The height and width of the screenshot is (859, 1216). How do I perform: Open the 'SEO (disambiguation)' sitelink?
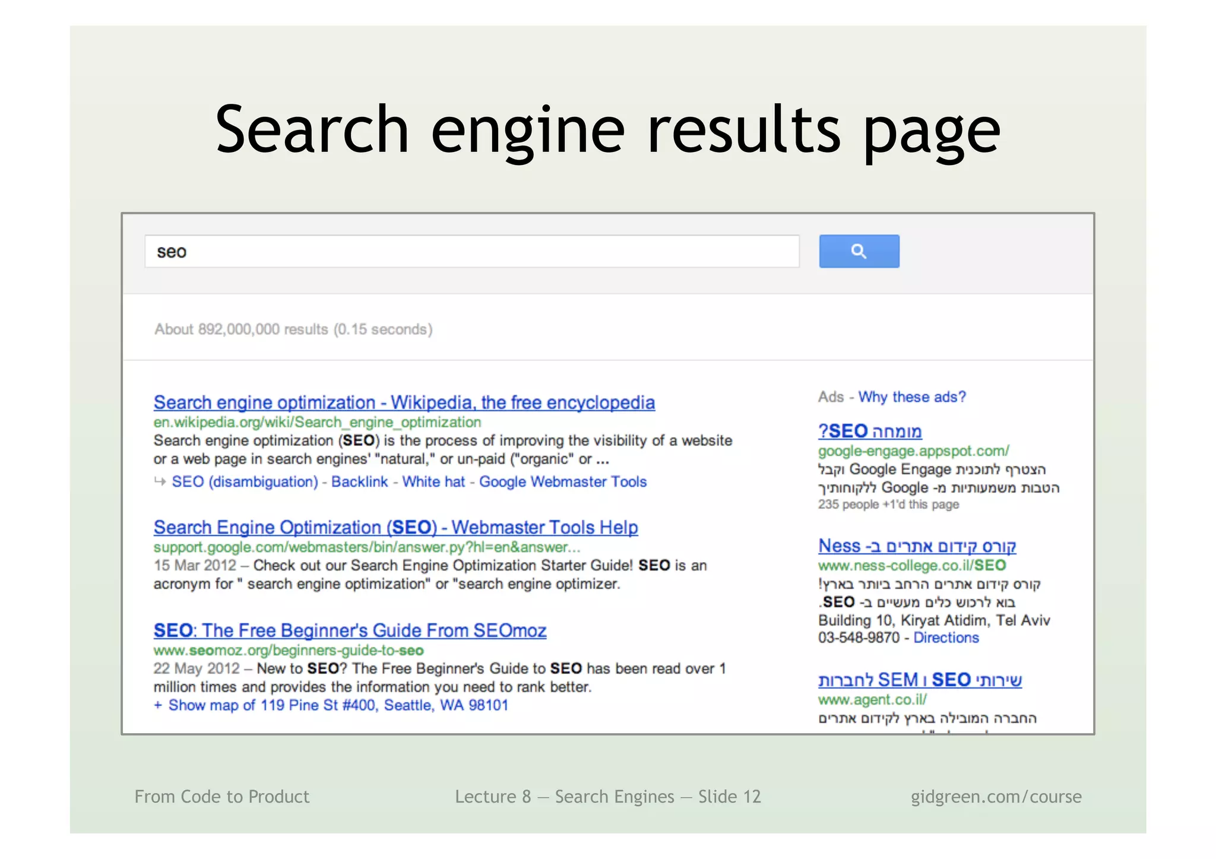(245, 481)
